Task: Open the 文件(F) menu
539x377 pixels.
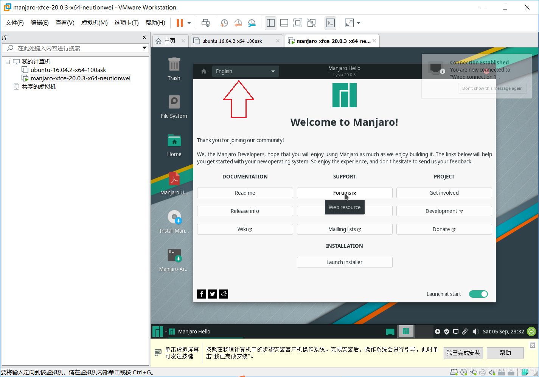Action: pos(15,23)
